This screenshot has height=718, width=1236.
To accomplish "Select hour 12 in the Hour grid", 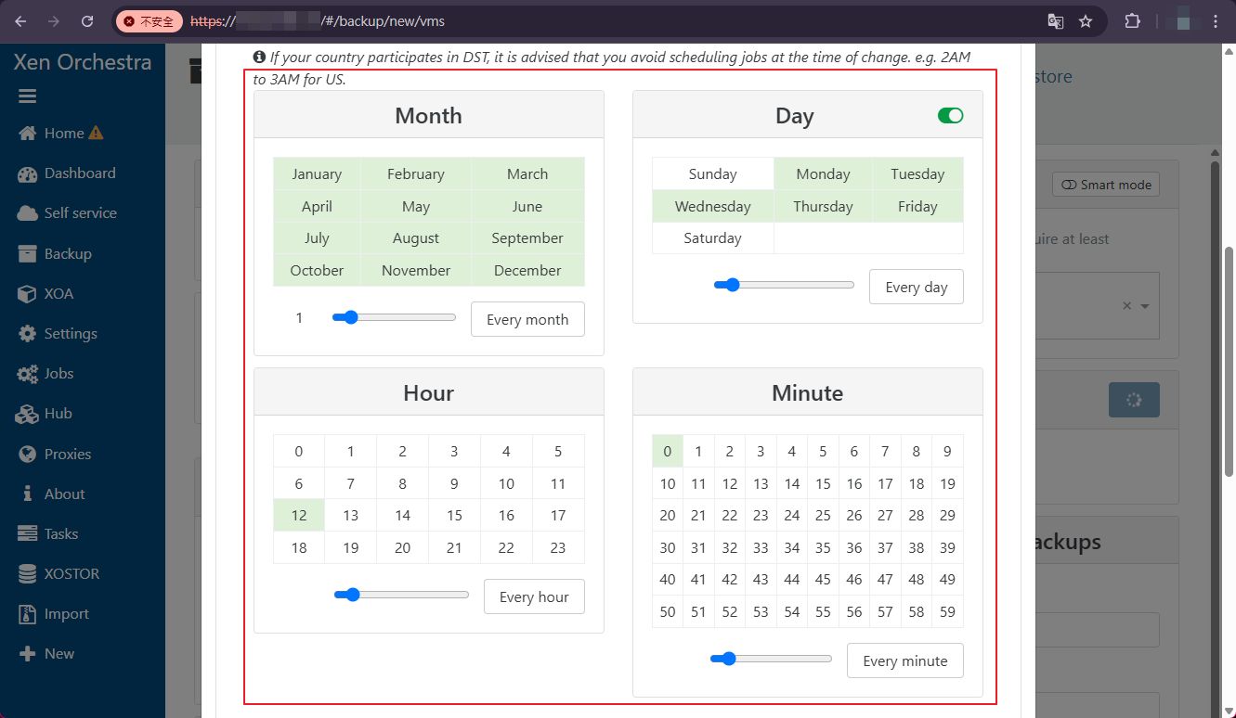I will point(299,515).
